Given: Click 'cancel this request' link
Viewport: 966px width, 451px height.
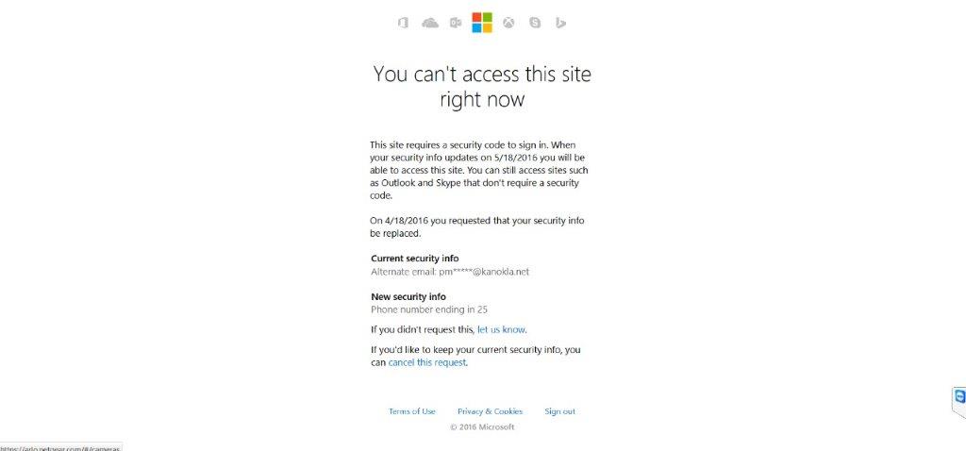Looking at the screenshot, I should click(x=427, y=362).
